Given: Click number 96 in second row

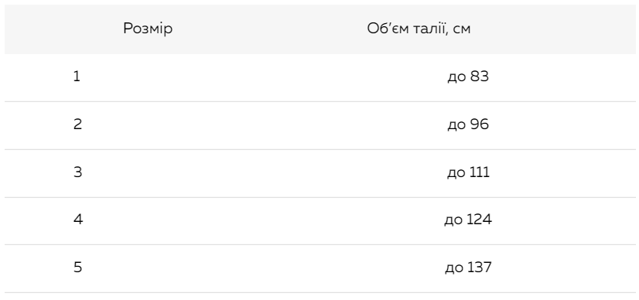Looking at the screenshot, I should (480, 124).
